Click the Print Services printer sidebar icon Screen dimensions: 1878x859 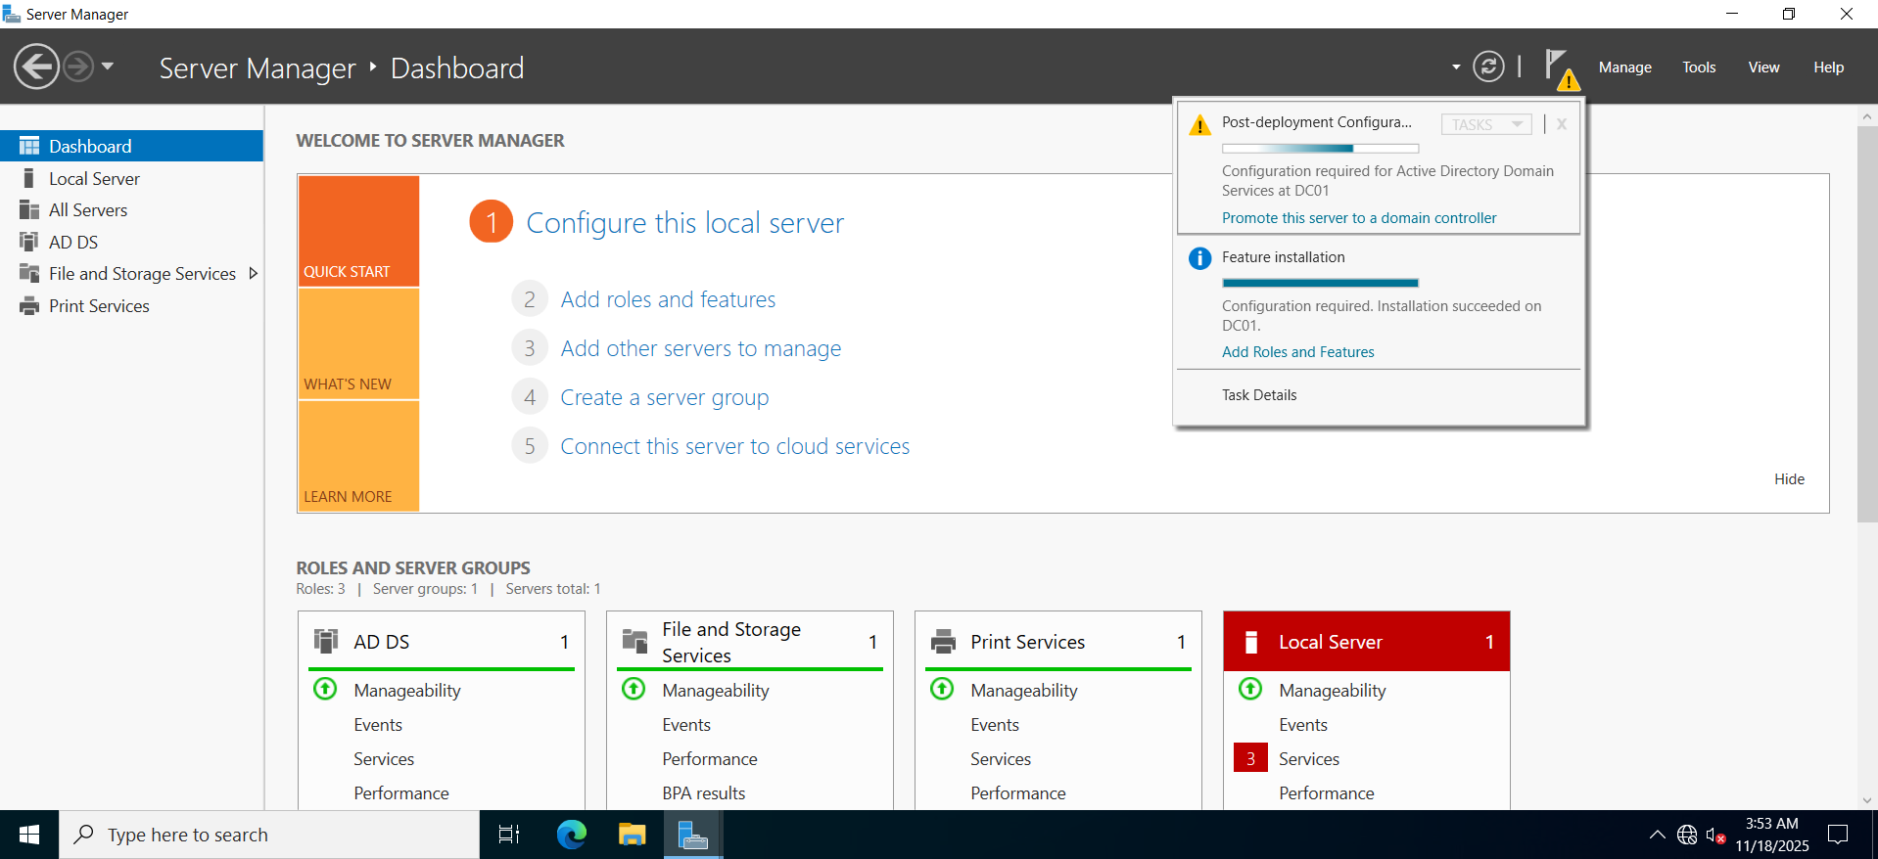pyautogui.click(x=29, y=306)
